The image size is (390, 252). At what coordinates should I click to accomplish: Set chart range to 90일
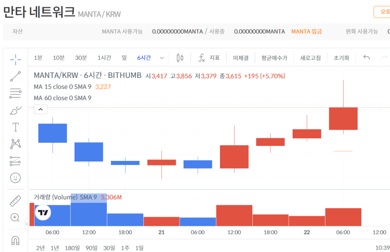(91, 248)
